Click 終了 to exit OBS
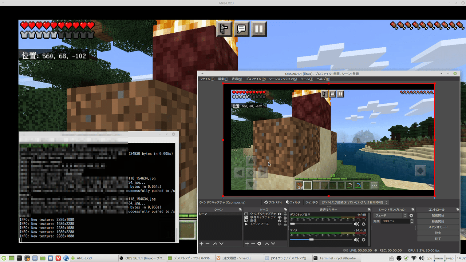 (438, 239)
